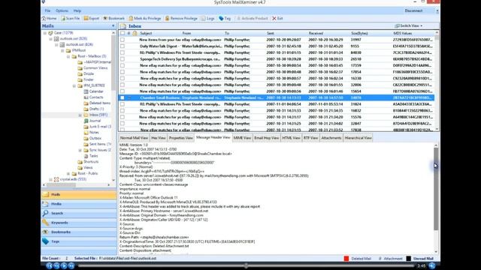Open the Bookmarks section in the sidebar
Image resolution: width=481 pixels, height=270 pixels.
point(79,232)
